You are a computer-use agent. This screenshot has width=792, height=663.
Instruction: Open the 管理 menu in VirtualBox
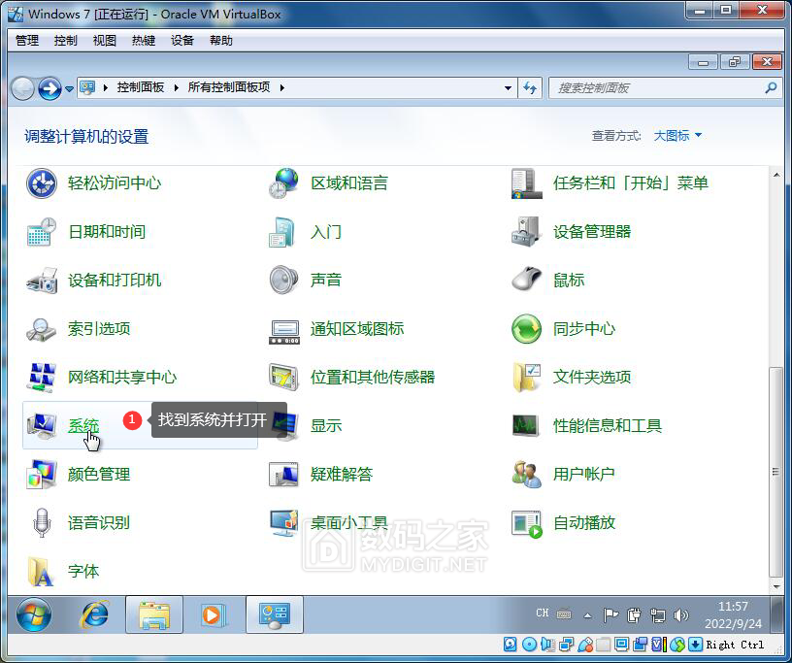(27, 41)
